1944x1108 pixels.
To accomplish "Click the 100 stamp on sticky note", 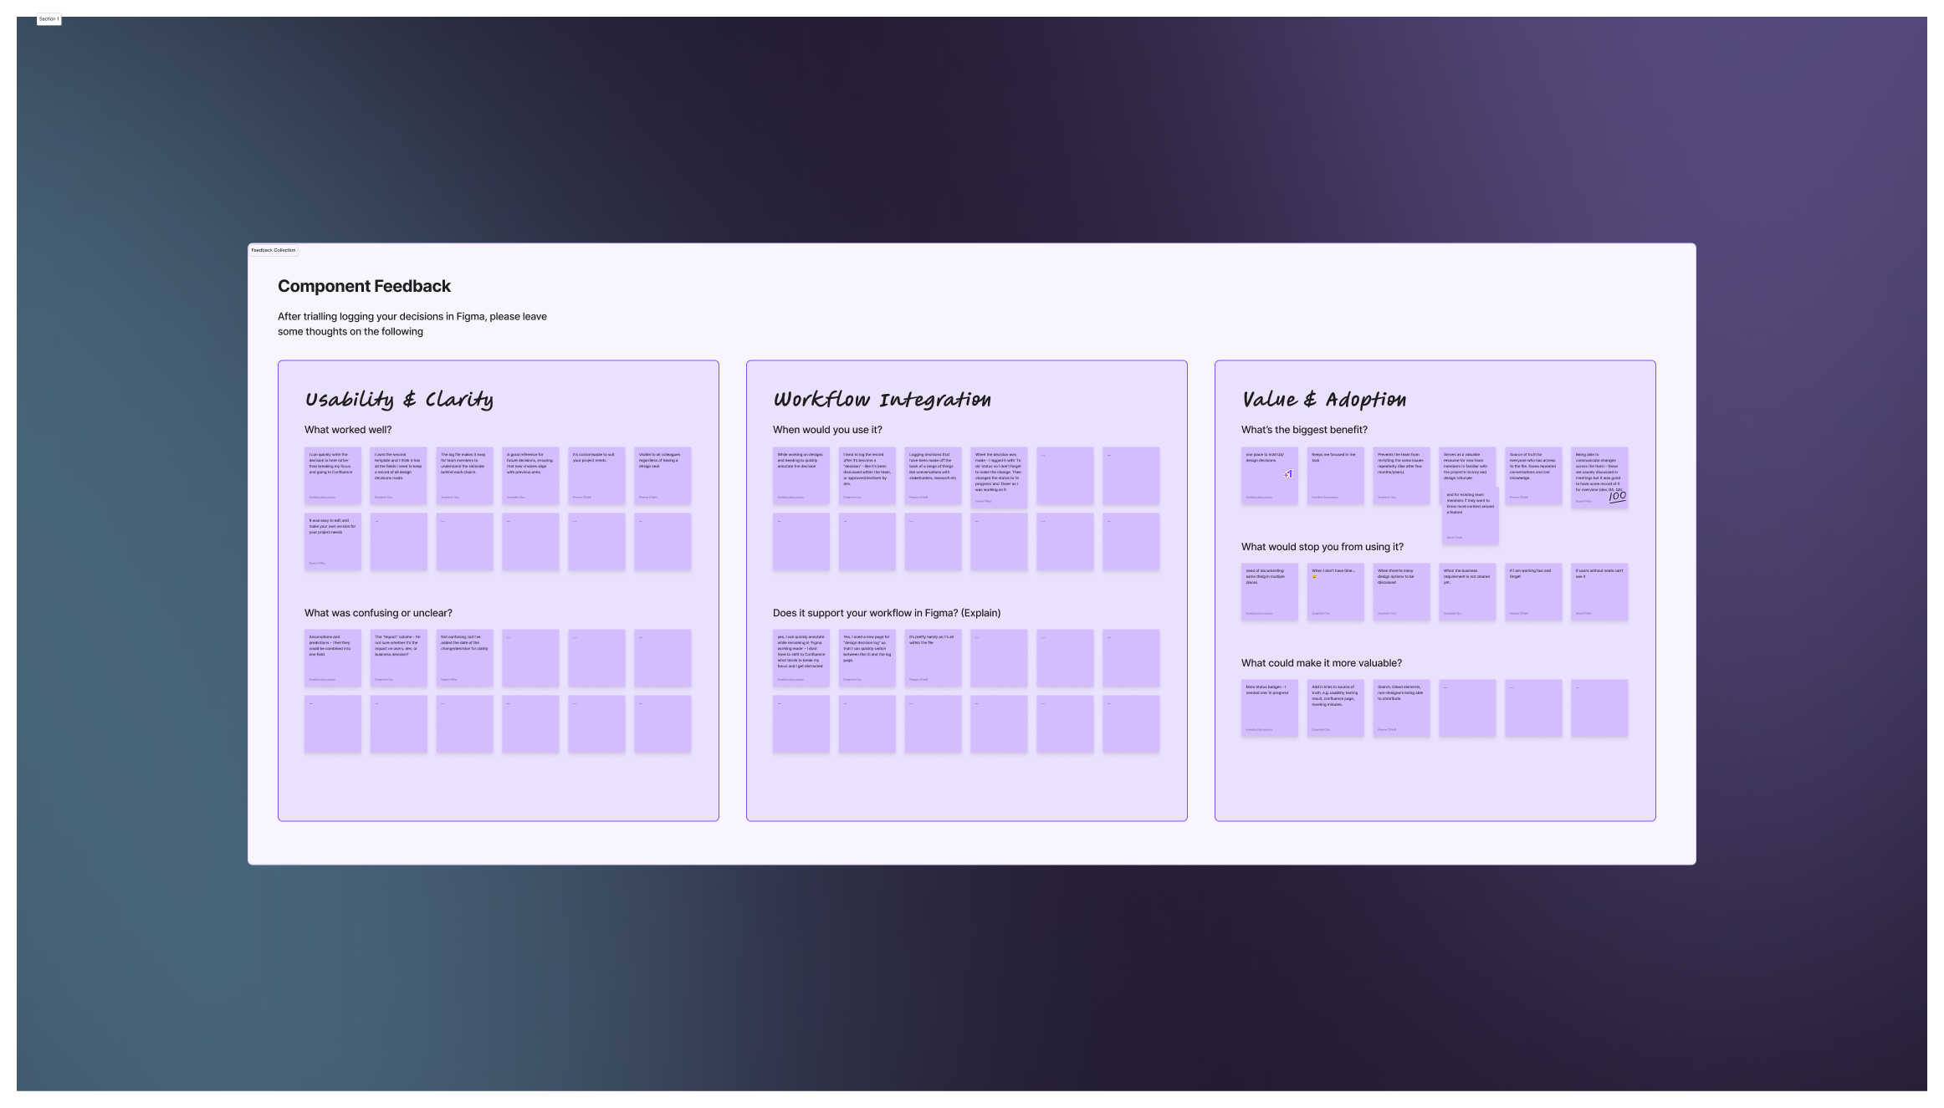I will (x=1617, y=496).
